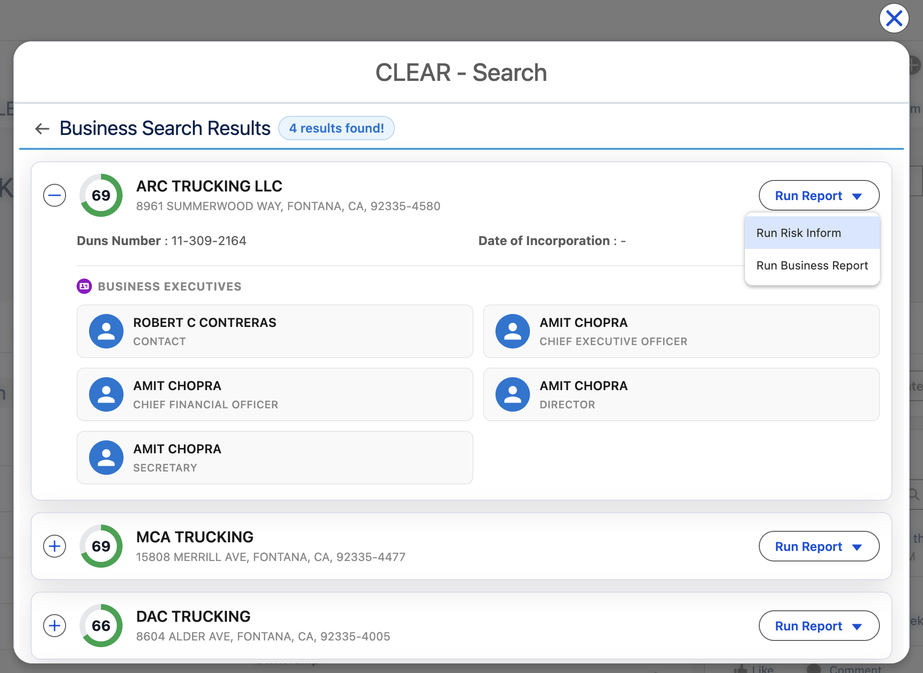Open Amit Chopra Chief Executive Officer card
Viewport: 923px width, 673px height.
pyautogui.click(x=681, y=331)
